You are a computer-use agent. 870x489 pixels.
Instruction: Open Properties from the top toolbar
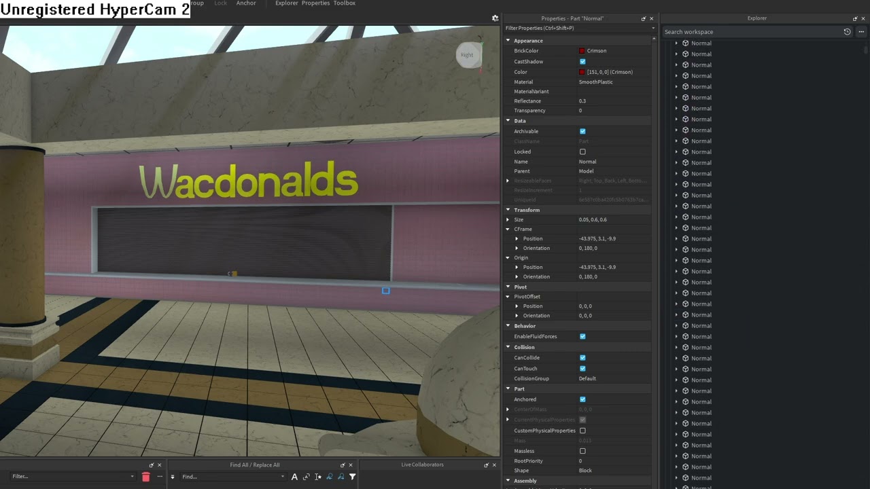coord(315,3)
